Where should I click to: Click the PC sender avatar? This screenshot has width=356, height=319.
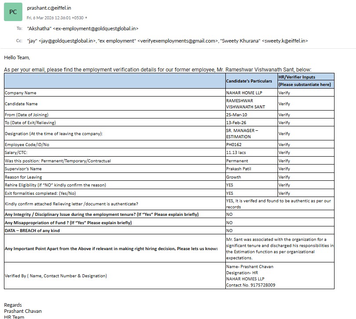(x=13, y=12)
